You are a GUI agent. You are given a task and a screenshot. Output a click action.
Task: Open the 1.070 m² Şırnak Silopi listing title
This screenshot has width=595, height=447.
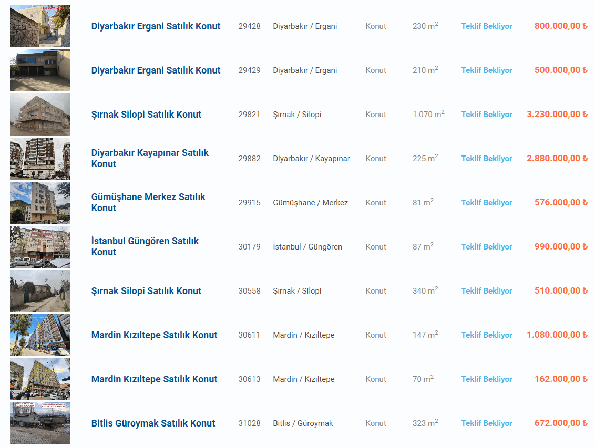[x=146, y=115]
